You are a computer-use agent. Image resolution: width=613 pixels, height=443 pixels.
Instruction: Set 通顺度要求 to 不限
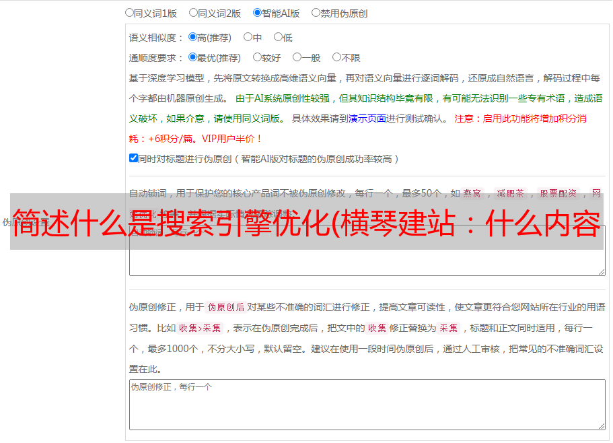coord(336,57)
